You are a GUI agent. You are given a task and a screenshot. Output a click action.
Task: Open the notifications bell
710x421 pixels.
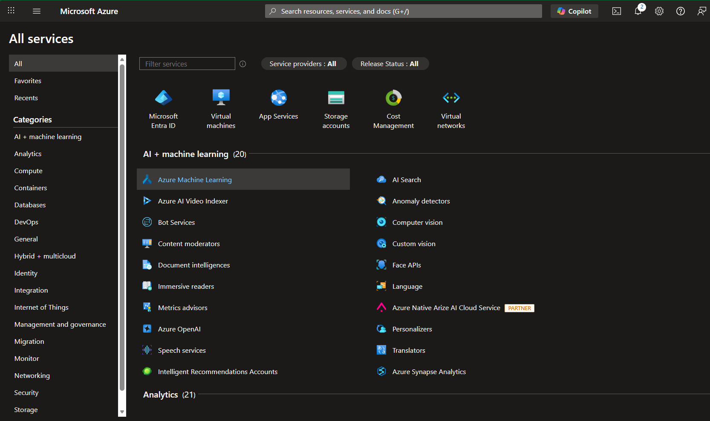pos(638,11)
